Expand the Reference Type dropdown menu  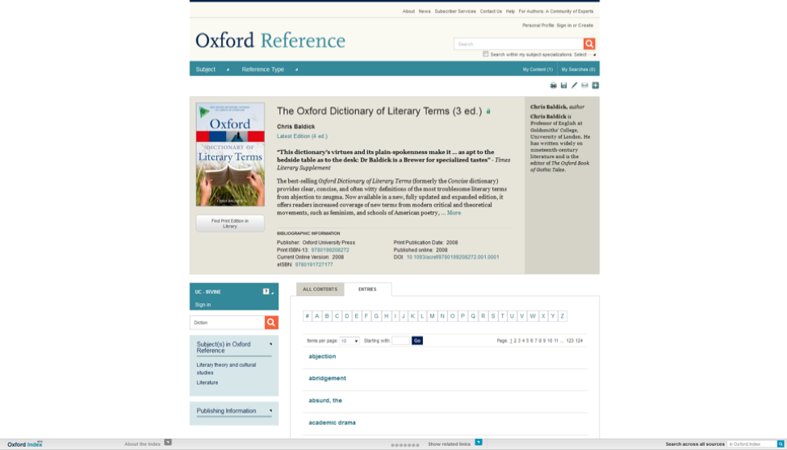(270, 69)
